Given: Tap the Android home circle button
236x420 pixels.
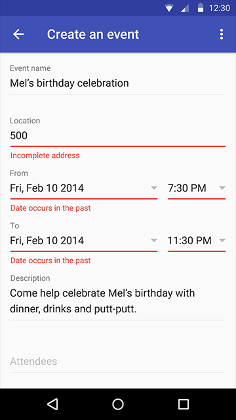Looking at the screenshot, I should point(118,404).
